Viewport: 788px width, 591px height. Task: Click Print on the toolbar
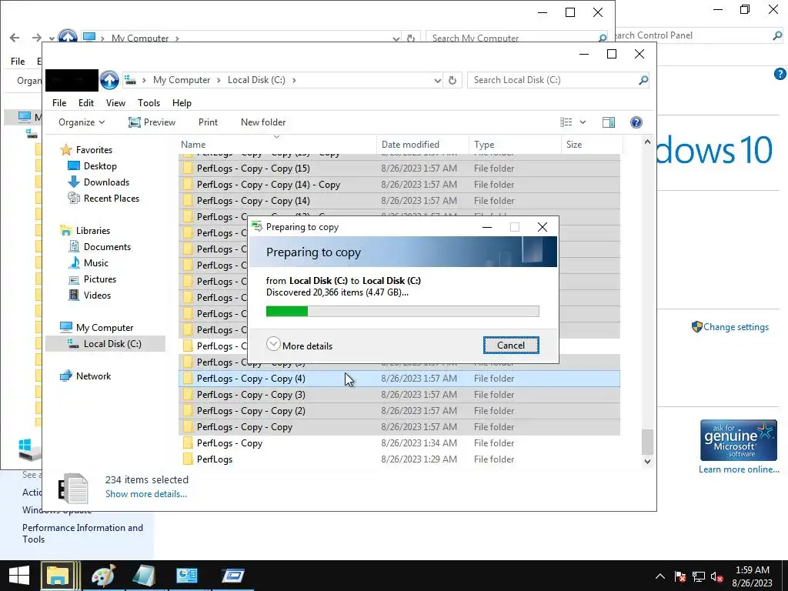pos(208,122)
